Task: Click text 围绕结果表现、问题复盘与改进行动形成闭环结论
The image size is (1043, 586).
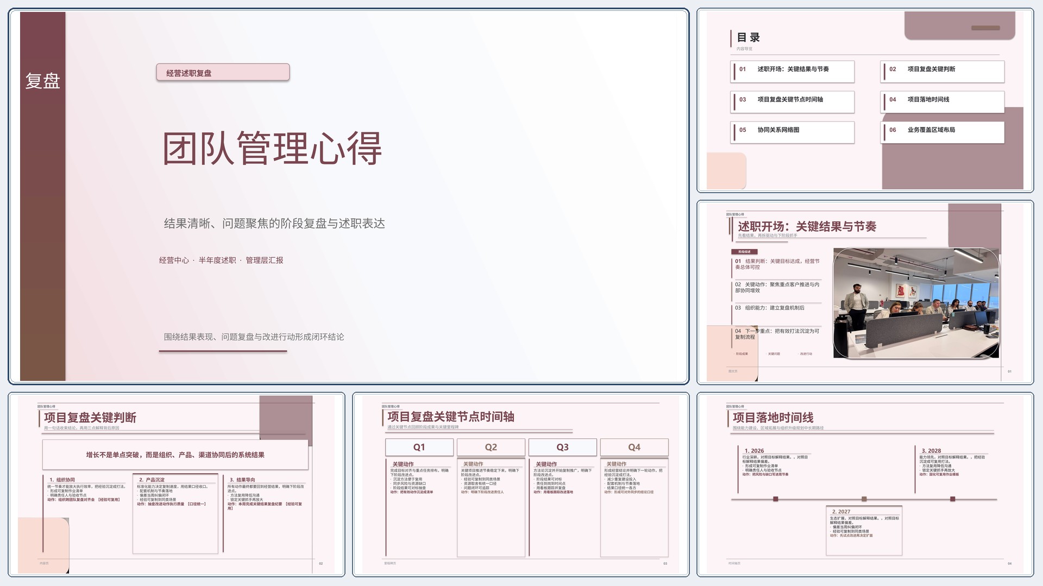Action: click(x=254, y=337)
